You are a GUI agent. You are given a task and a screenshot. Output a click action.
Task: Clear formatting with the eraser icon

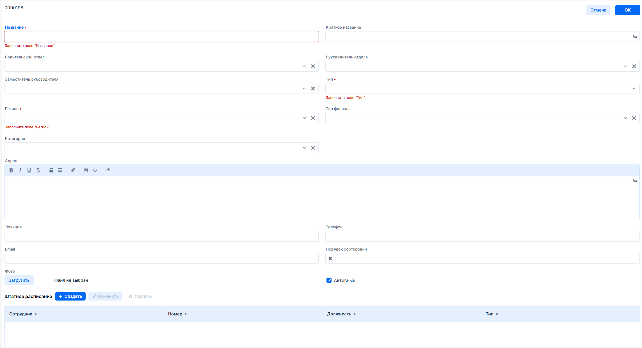tap(108, 170)
